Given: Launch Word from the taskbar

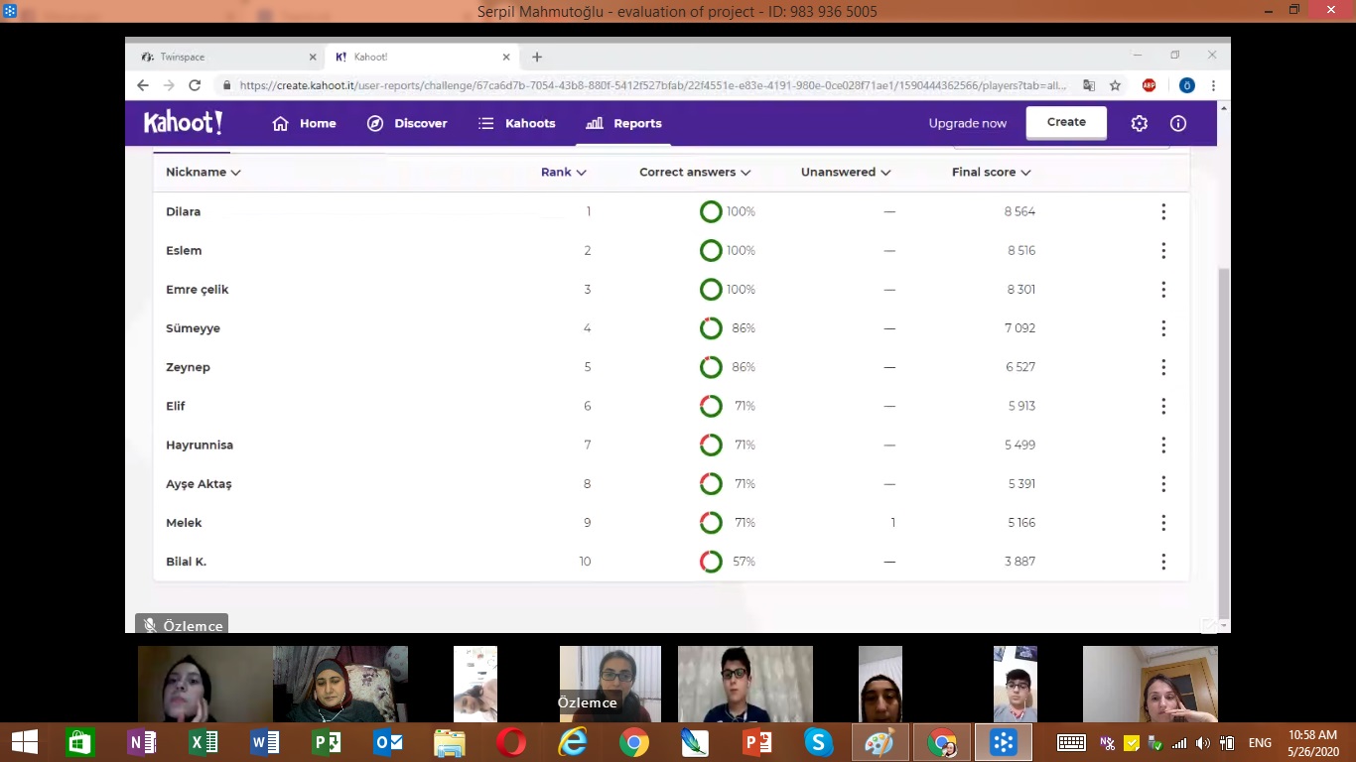Looking at the screenshot, I should [265, 742].
